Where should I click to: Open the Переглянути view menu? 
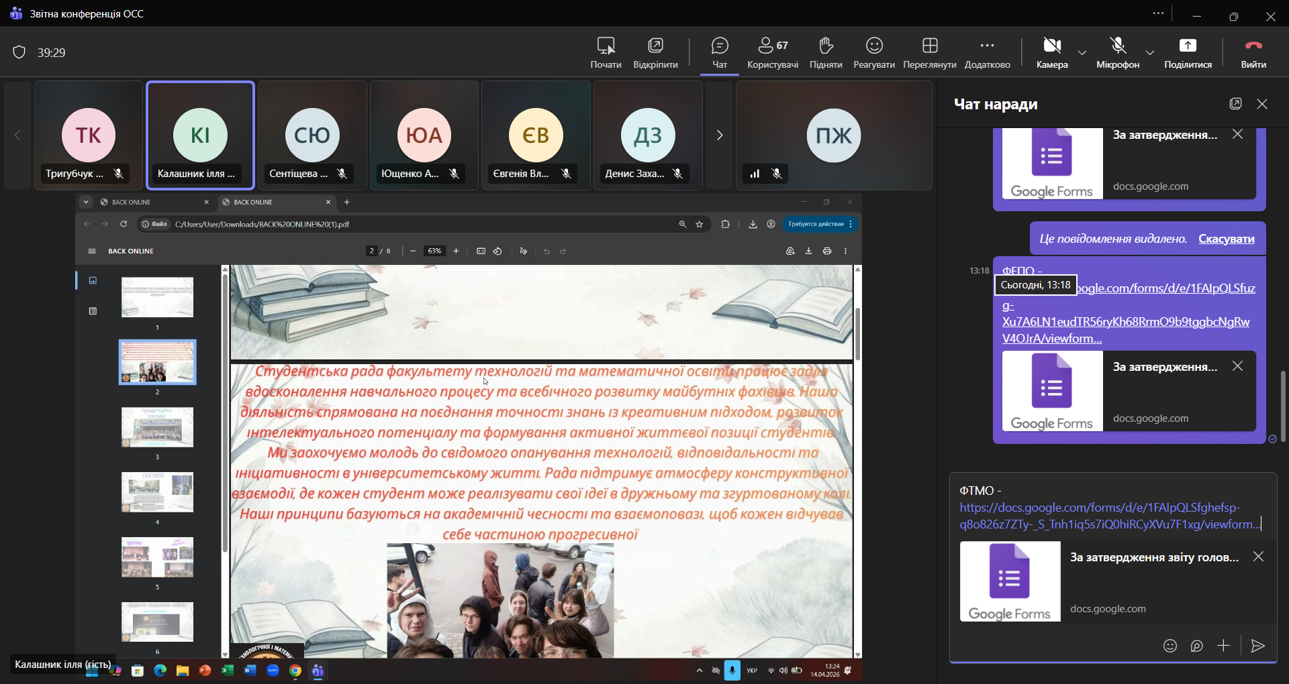[929, 52]
